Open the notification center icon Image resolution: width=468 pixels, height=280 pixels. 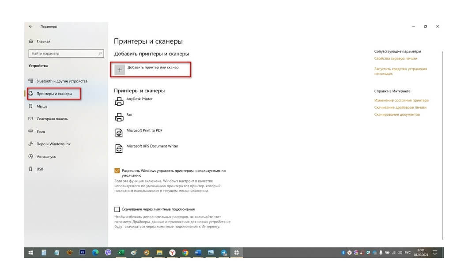(435, 253)
